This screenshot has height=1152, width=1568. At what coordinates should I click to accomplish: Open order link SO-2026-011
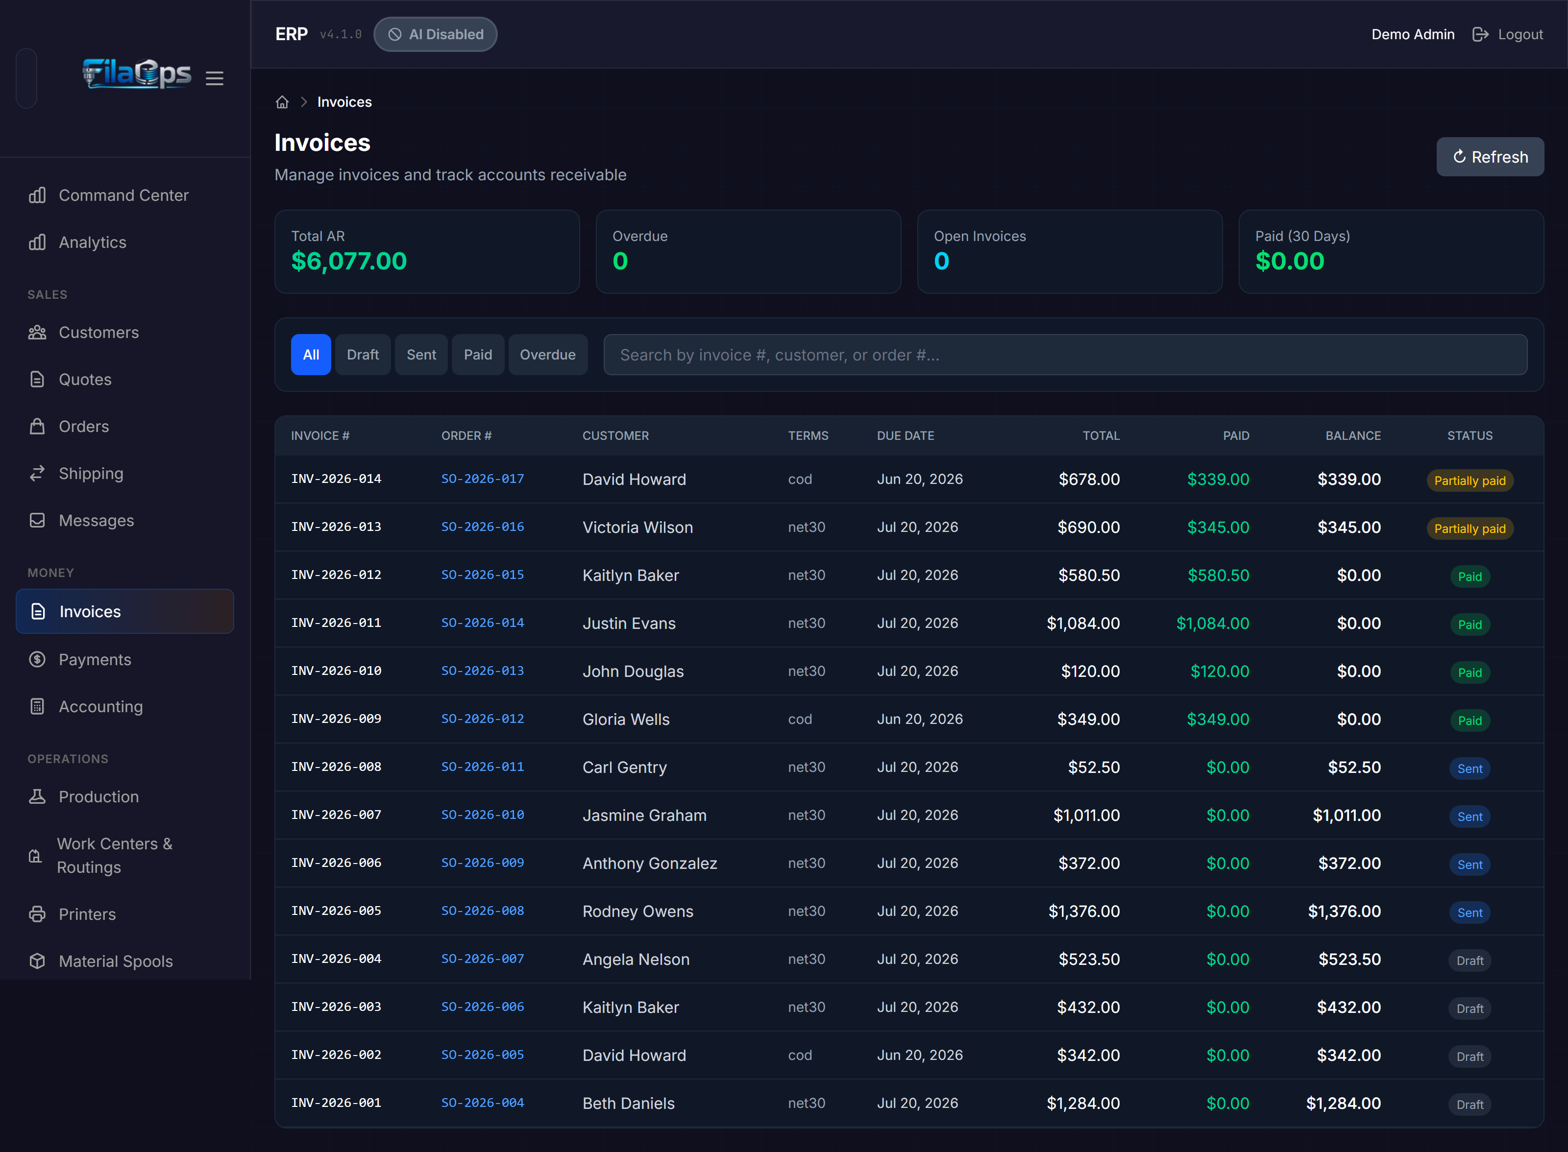coord(482,767)
